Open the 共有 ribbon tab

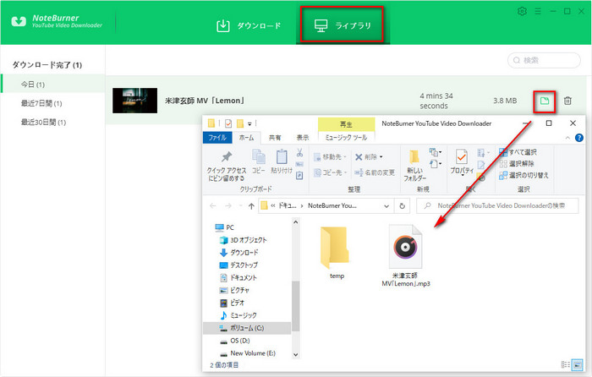coord(275,138)
